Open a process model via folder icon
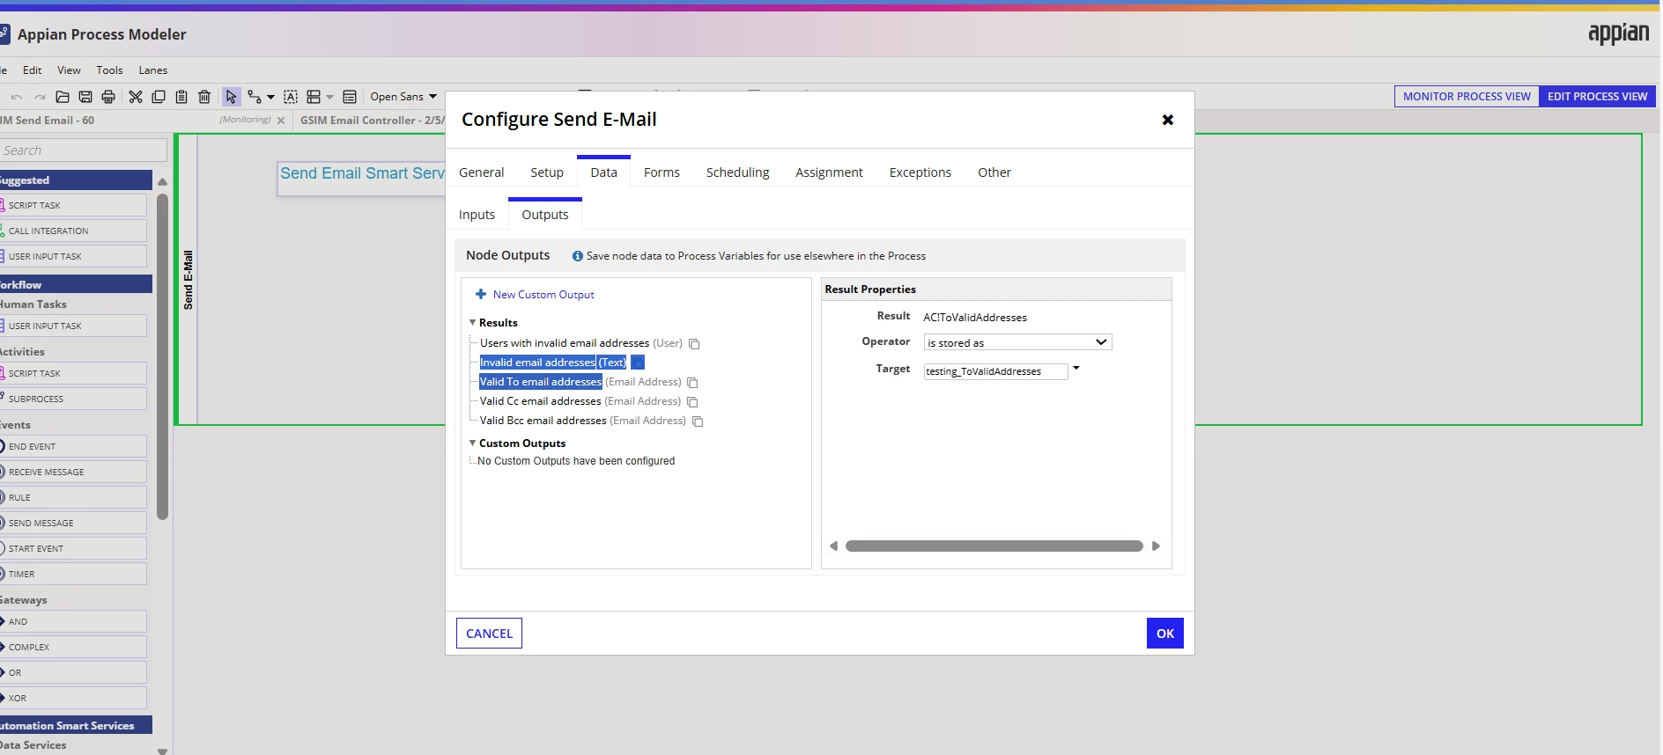 [x=63, y=97]
